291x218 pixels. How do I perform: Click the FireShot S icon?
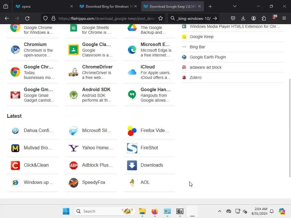(x=132, y=148)
